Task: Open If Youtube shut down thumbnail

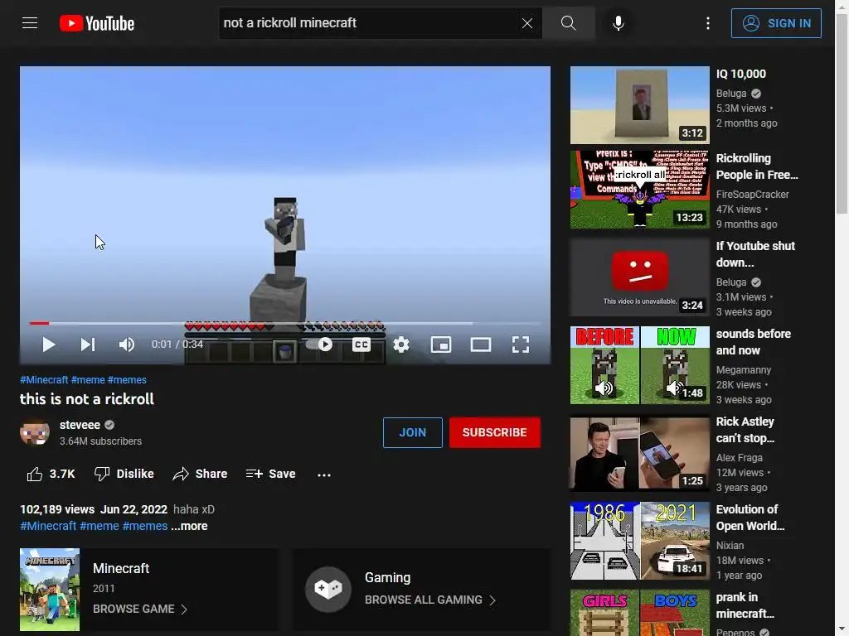Action: [639, 277]
